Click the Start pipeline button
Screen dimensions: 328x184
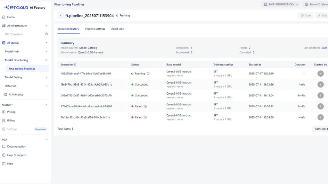[x=306, y=15]
